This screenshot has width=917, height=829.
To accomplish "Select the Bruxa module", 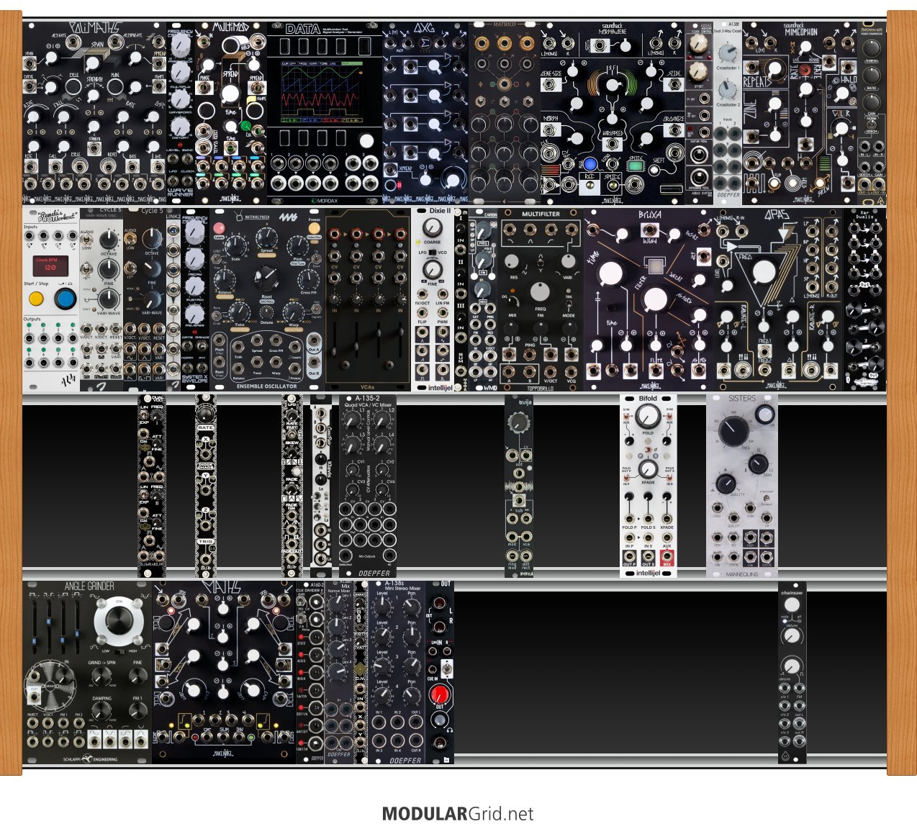I will pyautogui.click(x=649, y=300).
